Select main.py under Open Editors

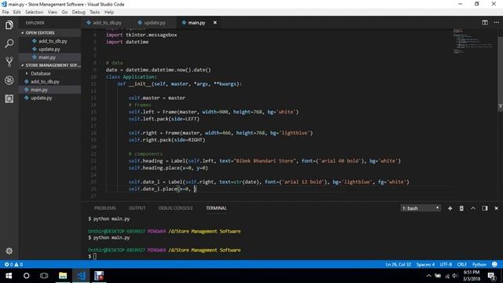[47, 57]
